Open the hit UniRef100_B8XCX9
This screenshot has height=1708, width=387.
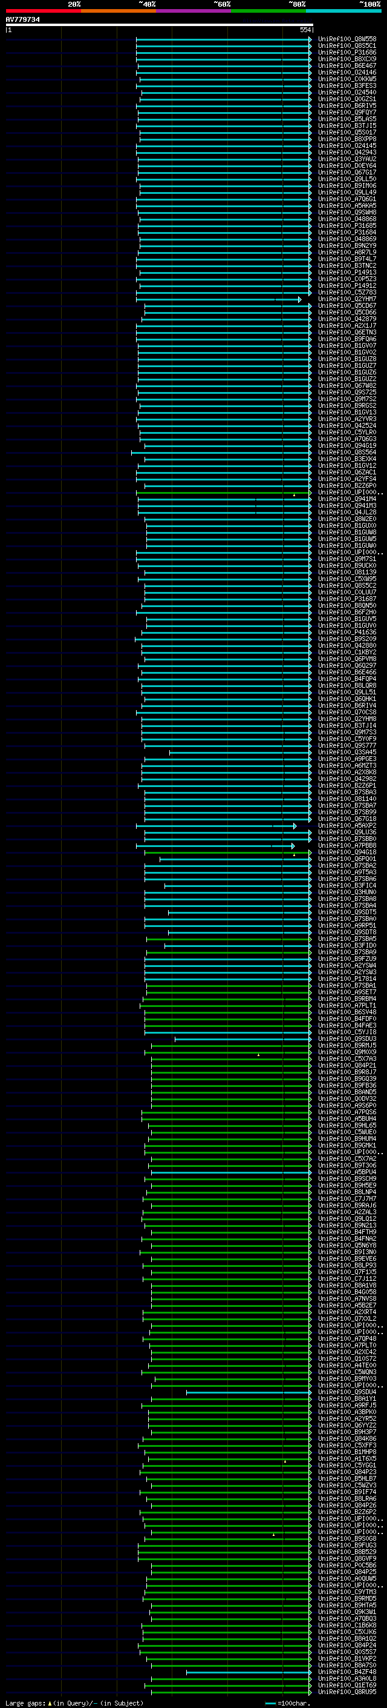(x=346, y=59)
